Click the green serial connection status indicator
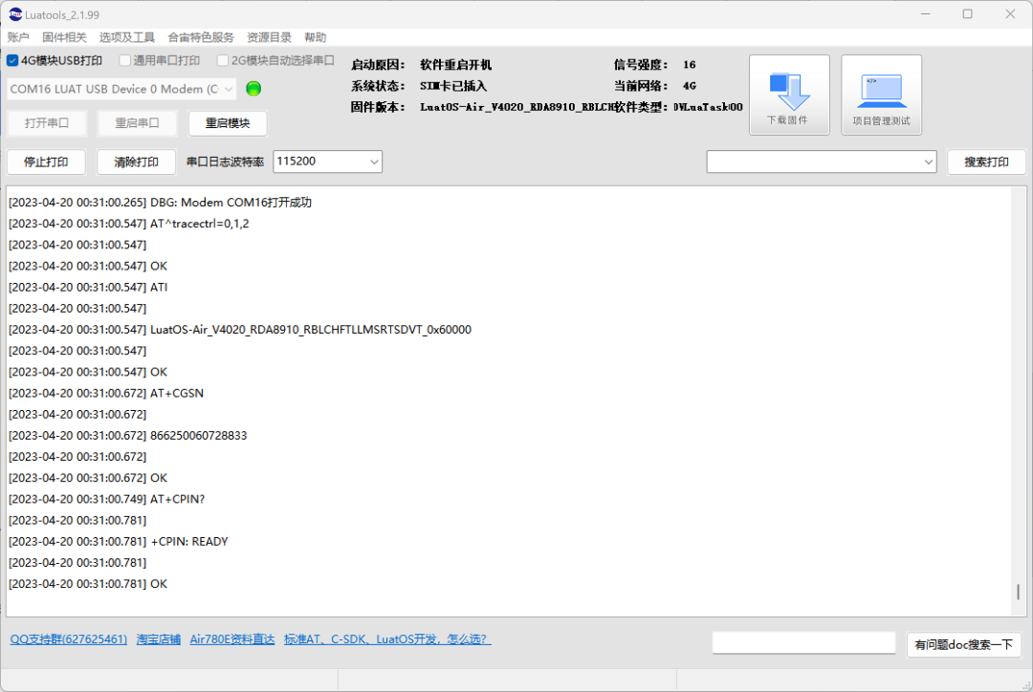1033x692 pixels. point(253,88)
